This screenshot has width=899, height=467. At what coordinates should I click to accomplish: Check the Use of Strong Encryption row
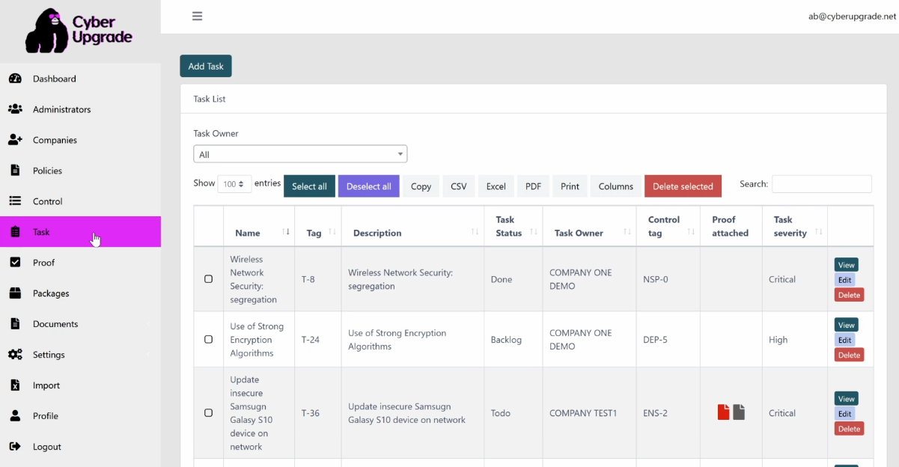coord(209,340)
